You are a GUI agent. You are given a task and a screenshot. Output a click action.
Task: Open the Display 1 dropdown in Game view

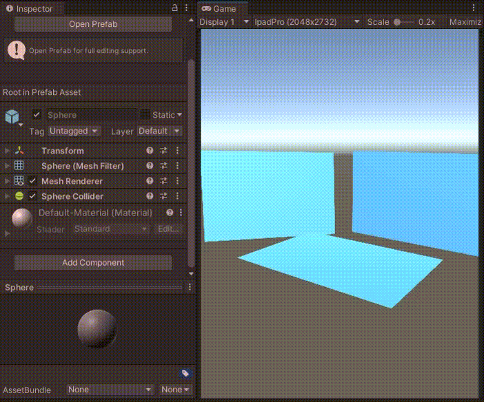[224, 22]
